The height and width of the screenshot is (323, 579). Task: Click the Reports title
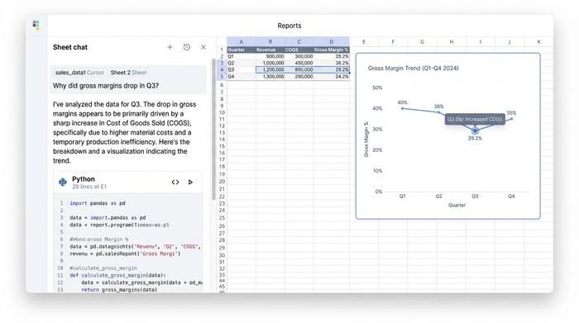point(289,26)
